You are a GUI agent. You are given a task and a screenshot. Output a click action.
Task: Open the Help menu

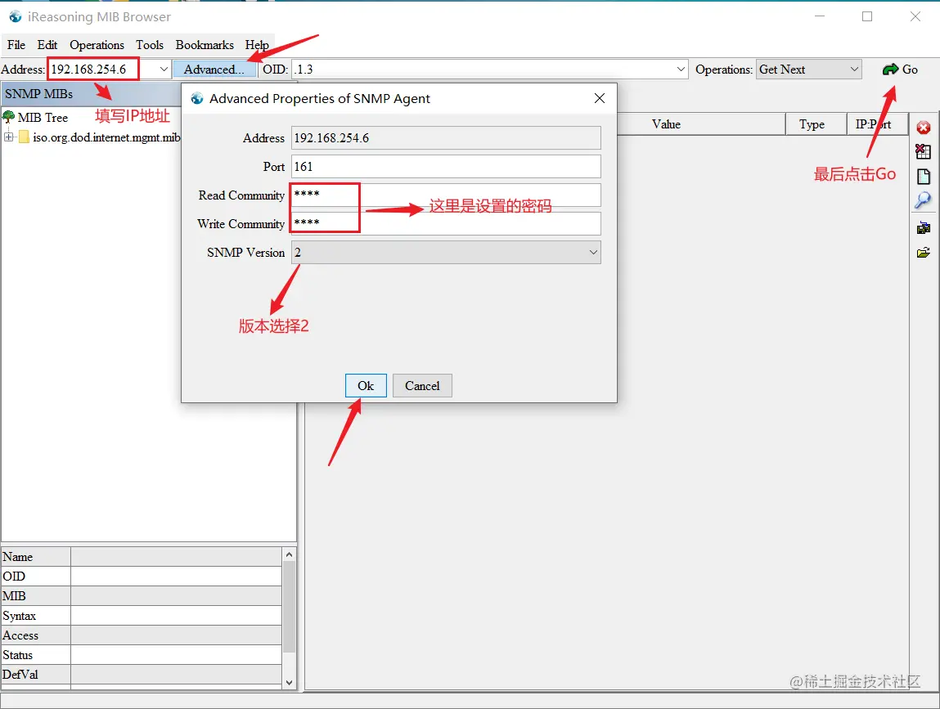257,45
